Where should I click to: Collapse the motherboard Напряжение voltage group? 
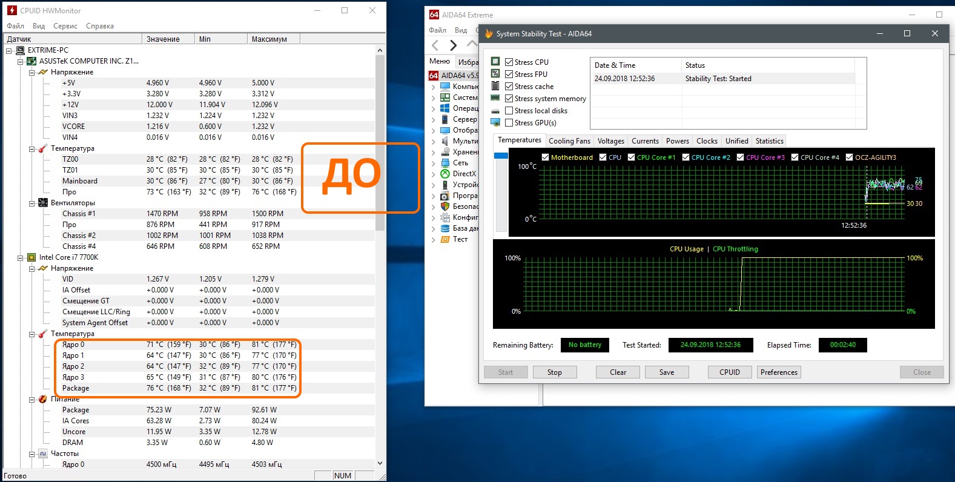click(31, 72)
